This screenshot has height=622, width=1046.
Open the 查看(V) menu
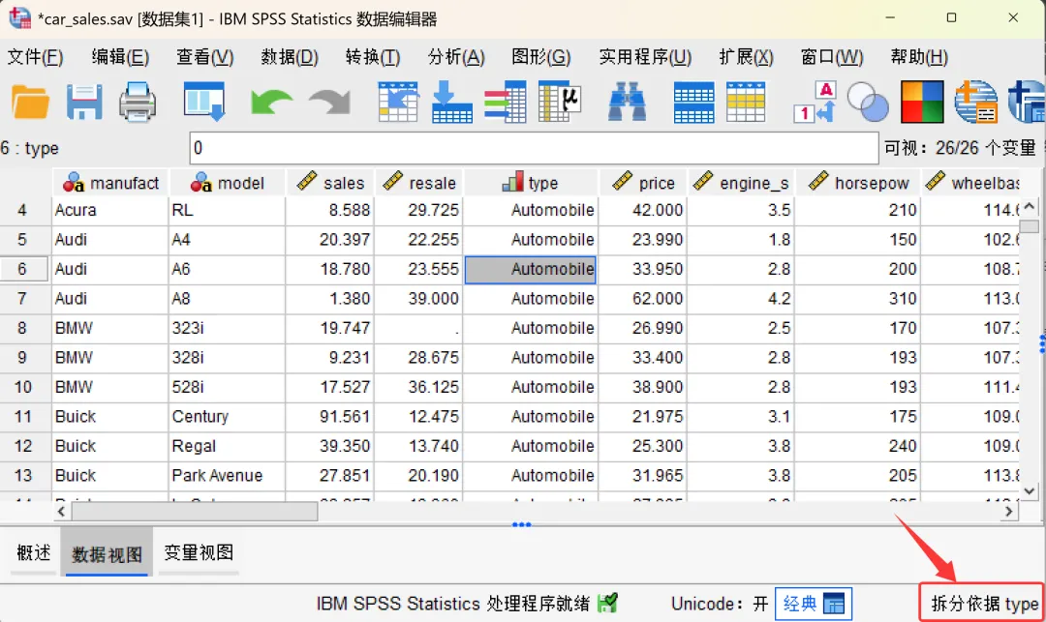[204, 57]
